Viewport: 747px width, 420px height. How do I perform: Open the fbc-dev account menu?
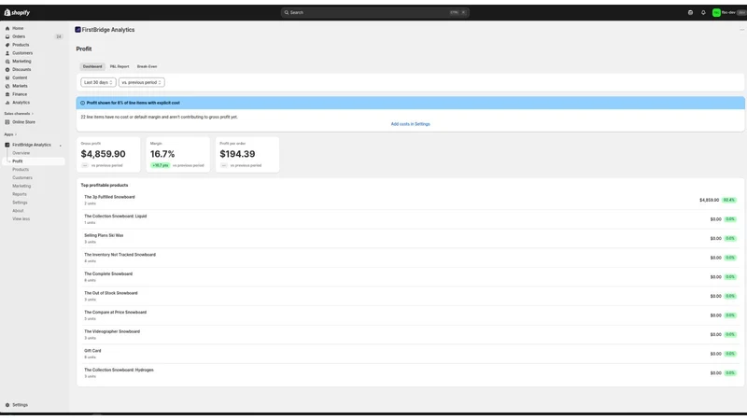pyautogui.click(x=728, y=13)
